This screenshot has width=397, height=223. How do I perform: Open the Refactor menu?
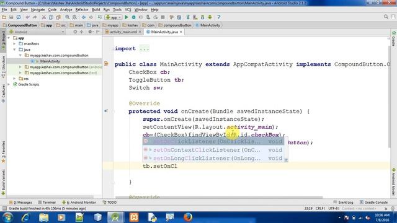tap(82, 10)
